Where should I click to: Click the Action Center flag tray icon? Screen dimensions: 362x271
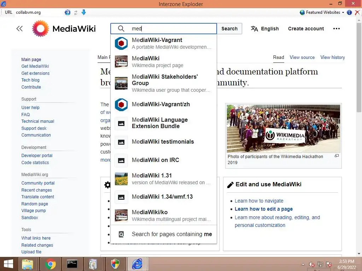[329, 264]
